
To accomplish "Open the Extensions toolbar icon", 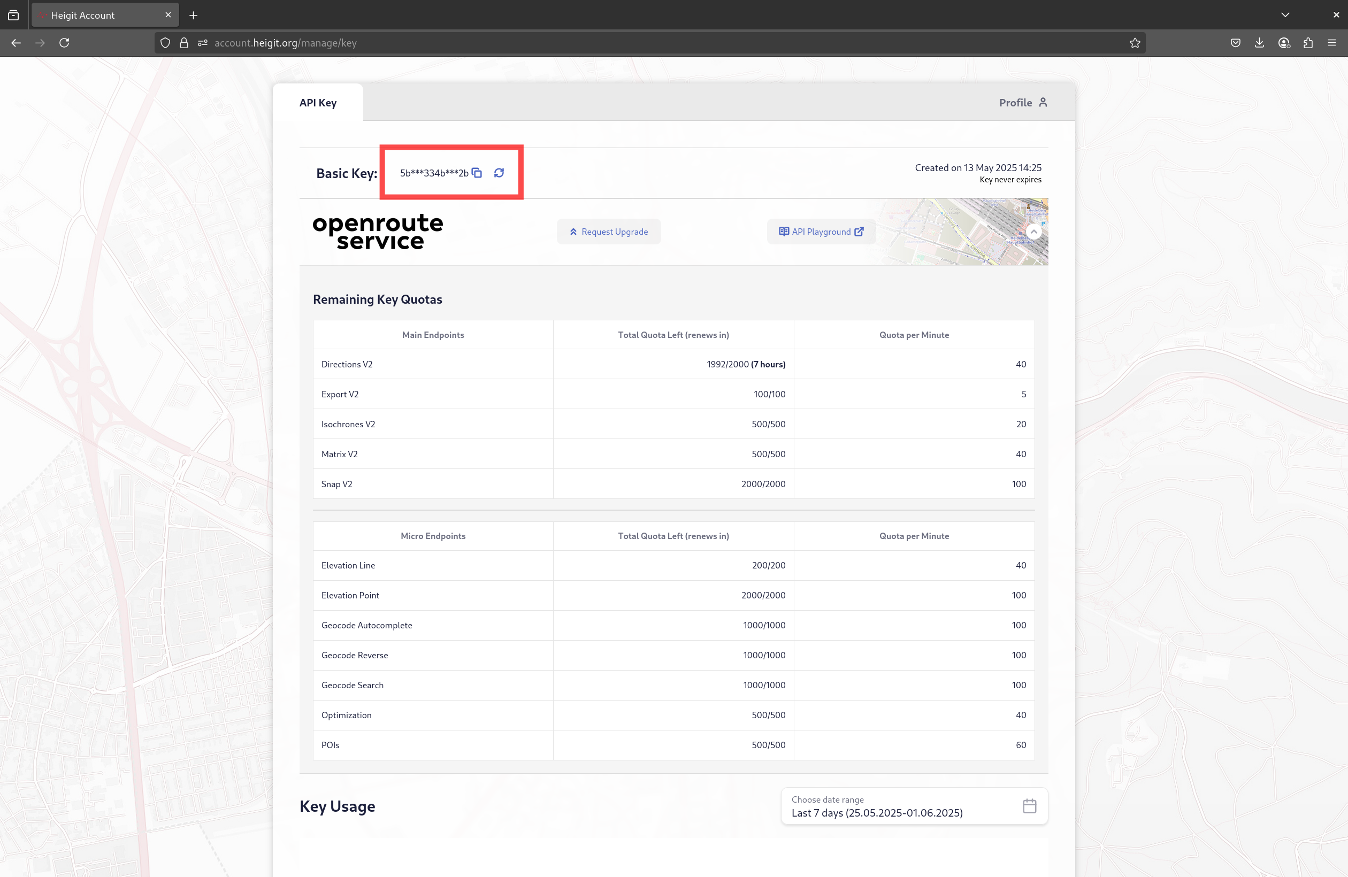I will (x=1308, y=43).
